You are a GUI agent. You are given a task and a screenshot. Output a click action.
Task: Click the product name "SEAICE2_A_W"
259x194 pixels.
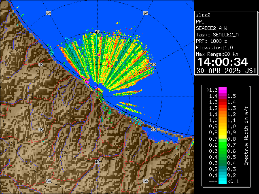[x=212, y=28]
